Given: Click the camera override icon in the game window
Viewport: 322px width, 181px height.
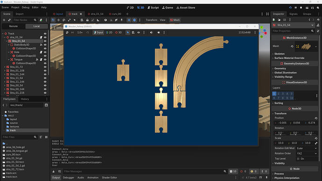Looking at the screenshot, I should 159,32.
